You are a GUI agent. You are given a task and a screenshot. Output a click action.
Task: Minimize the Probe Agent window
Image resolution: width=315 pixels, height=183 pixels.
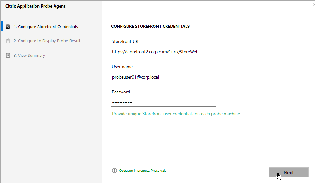pyautogui.click(x=294, y=5)
